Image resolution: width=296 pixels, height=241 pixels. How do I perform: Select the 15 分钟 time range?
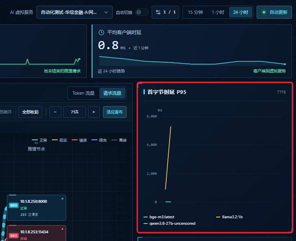195,12
